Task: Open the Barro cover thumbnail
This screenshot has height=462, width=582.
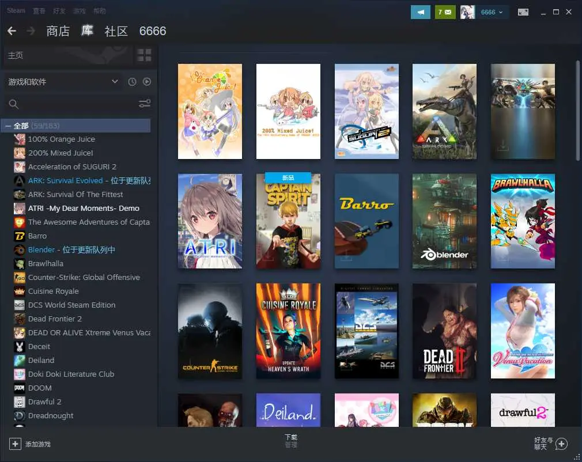Action: [366, 221]
